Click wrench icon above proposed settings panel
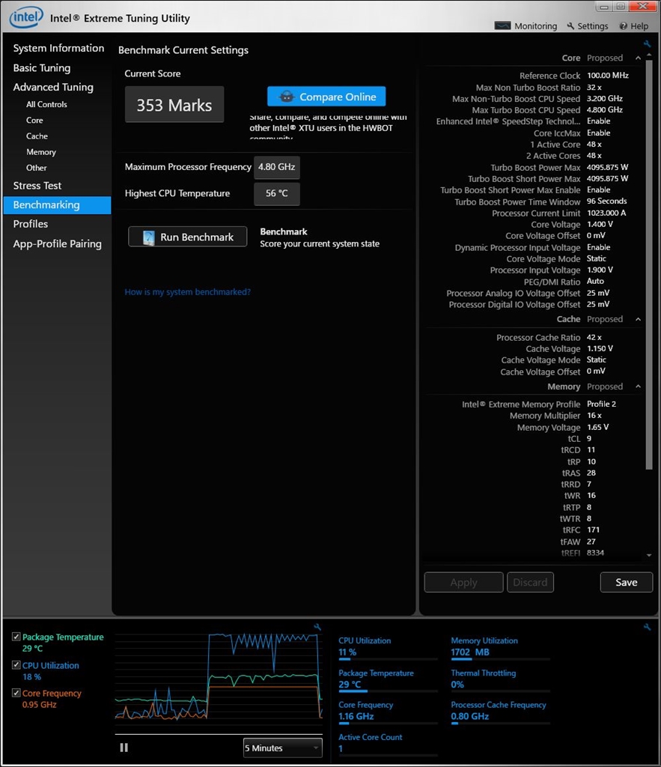Image resolution: width=661 pixels, height=767 pixels. click(x=648, y=44)
